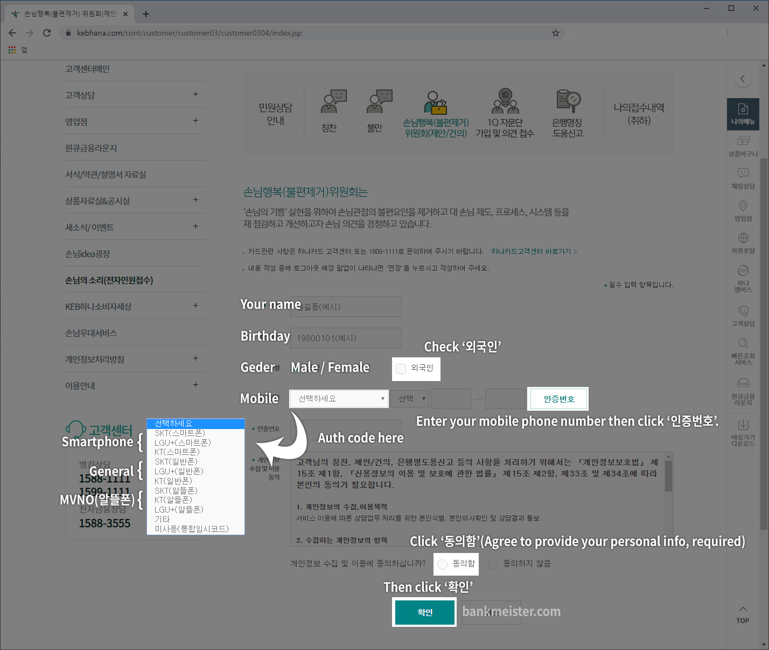Choose SKT(스마트폰) from carrier list
The width and height of the screenshot is (769, 650).
tap(195, 433)
